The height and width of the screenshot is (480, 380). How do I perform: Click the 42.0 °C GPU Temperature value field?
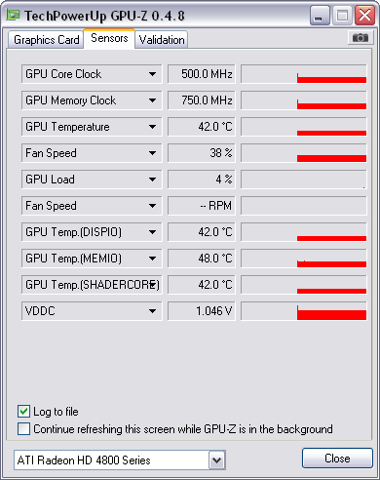(202, 127)
